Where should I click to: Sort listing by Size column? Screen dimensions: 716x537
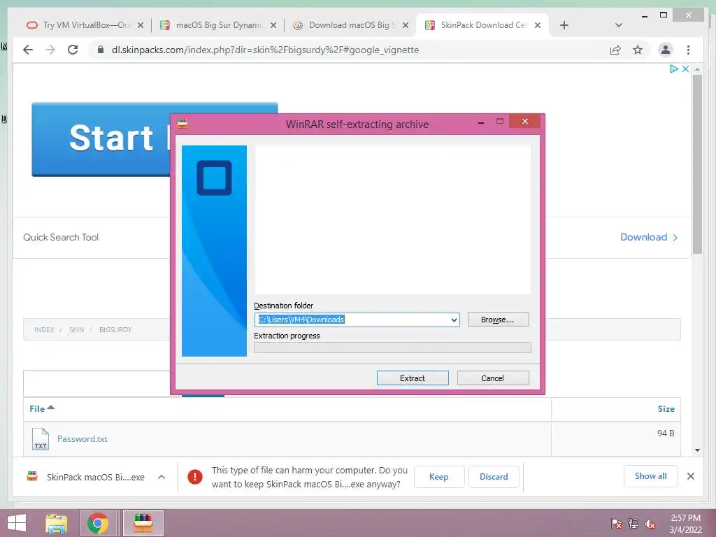point(666,408)
